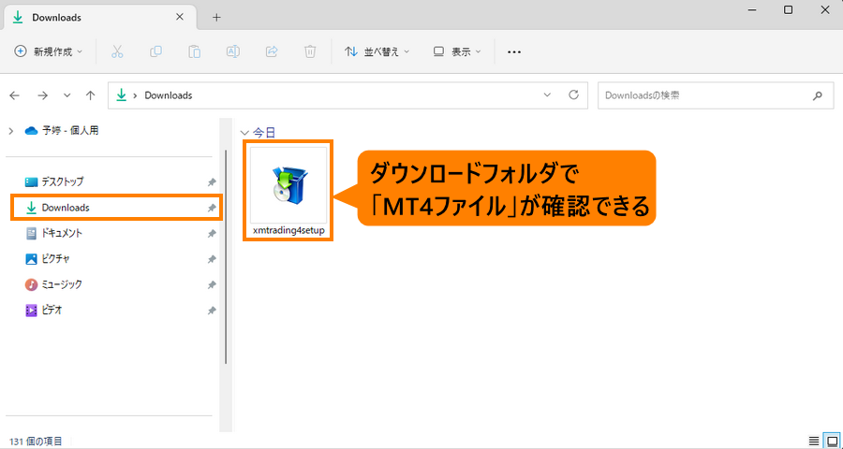
Task: Click the Delete trash can icon
Action: pos(310,52)
